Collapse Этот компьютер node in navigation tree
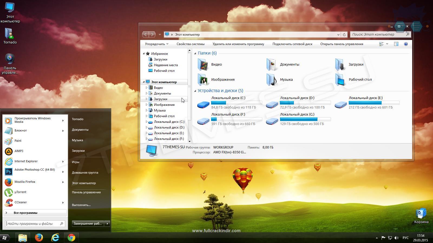The width and height of the screenshot is (433, 243). [144, 82]
